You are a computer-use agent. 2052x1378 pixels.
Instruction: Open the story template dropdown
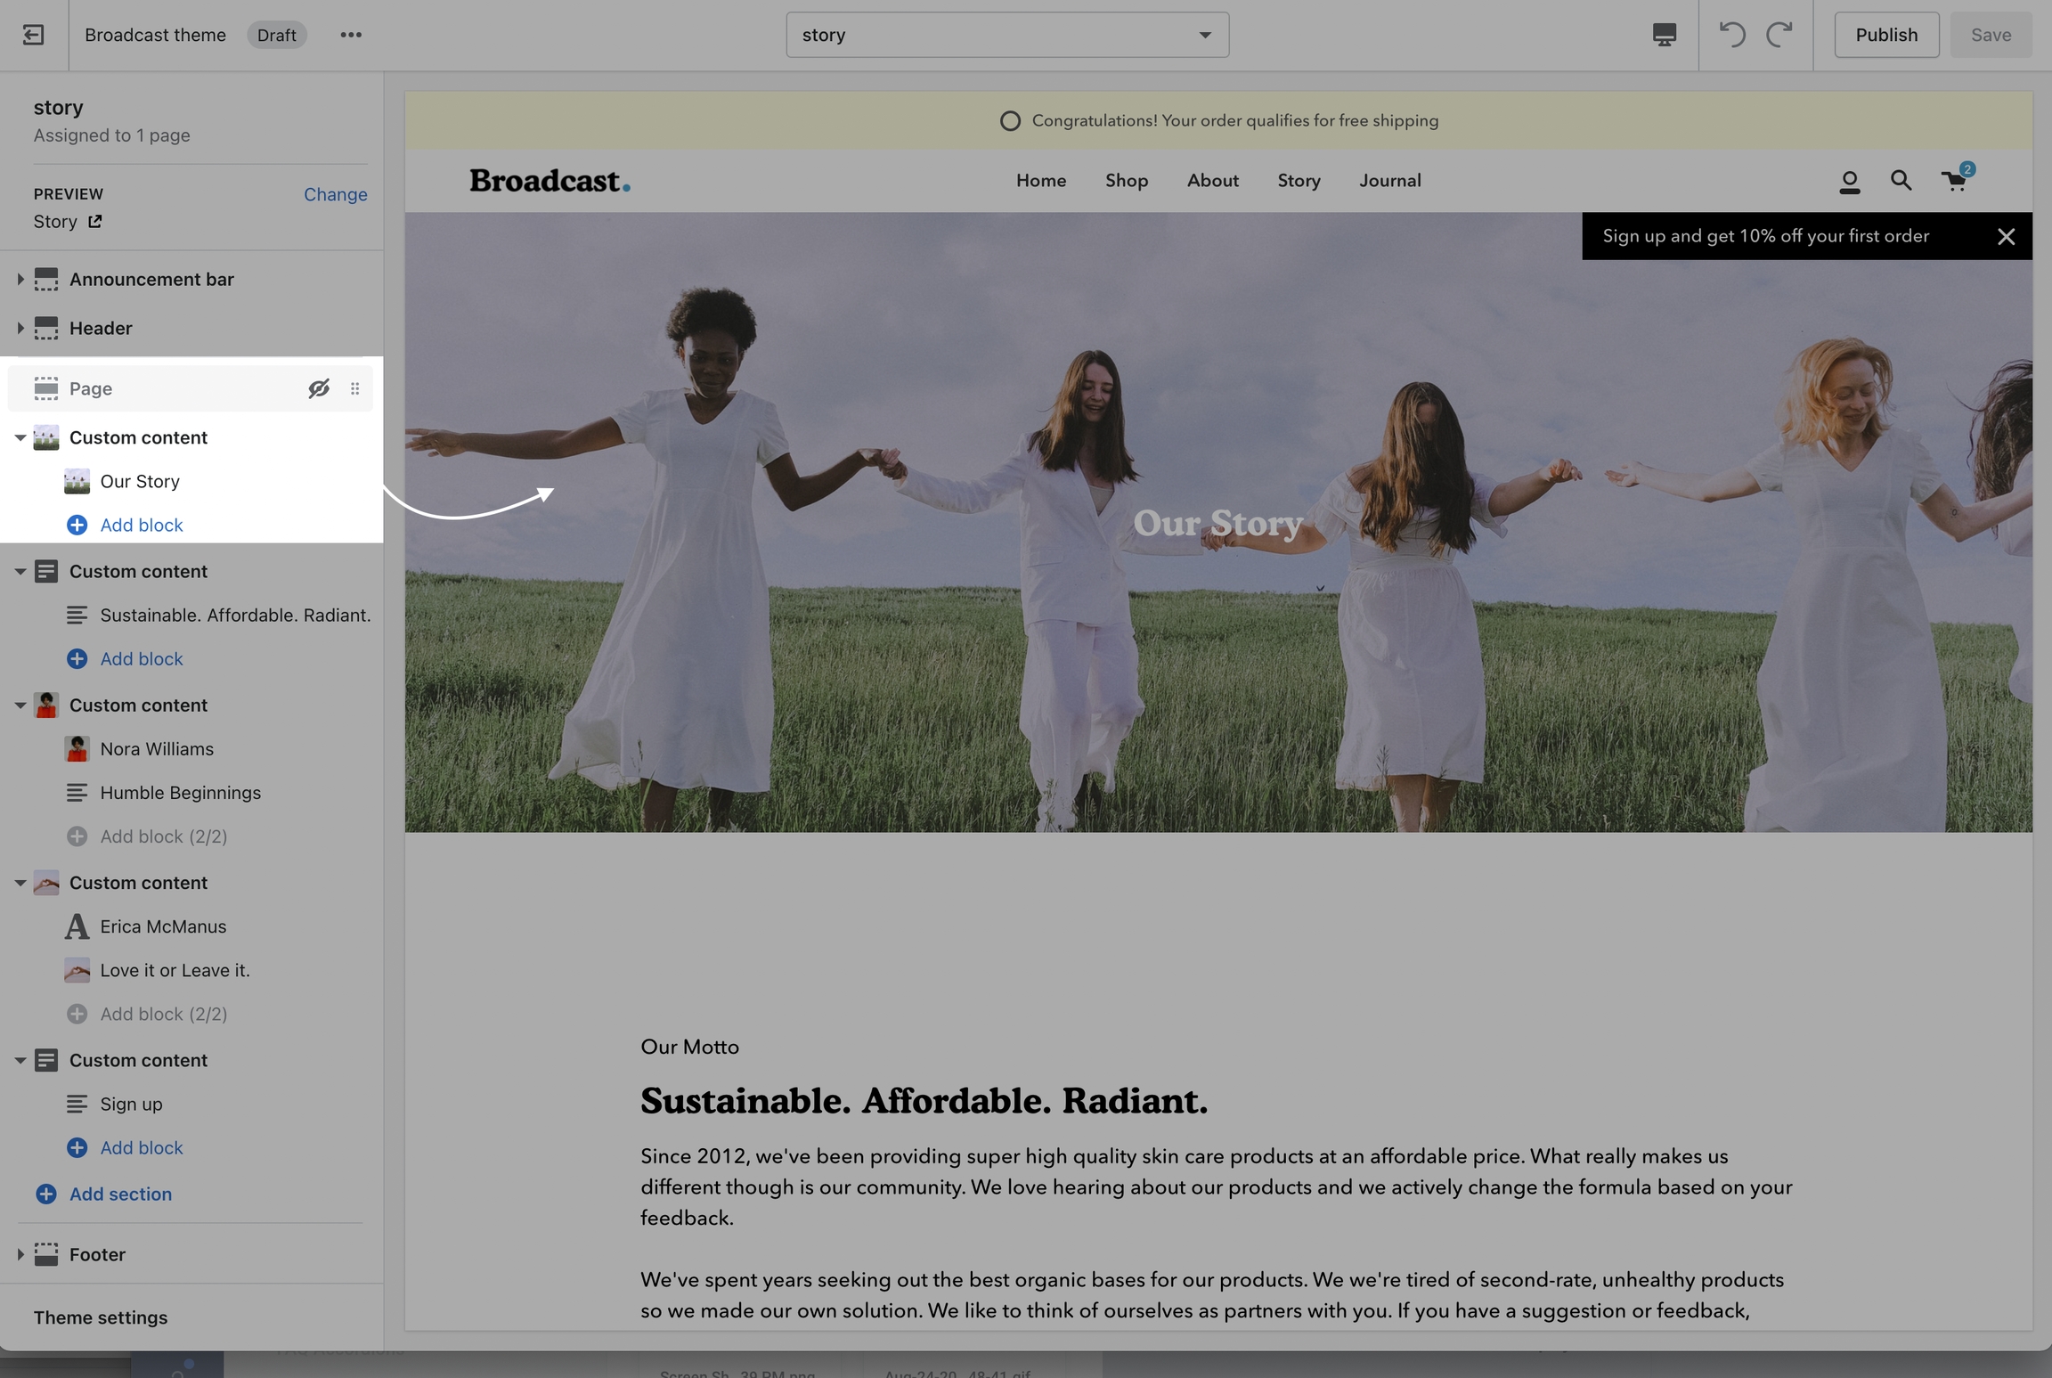pyautogui.click(x=1007, y=35)
